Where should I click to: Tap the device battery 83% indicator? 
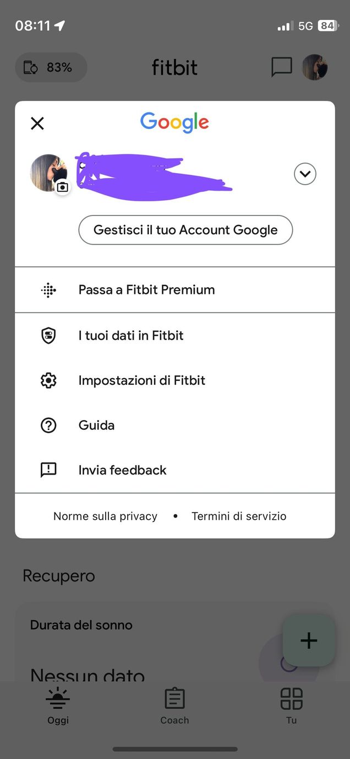pyautogui.click(x=51, y=67)
